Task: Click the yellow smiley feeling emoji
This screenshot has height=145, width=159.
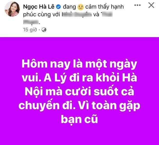Action: tap(81, 7)
